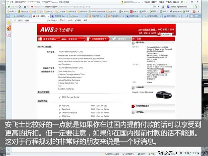Image resolution: width=208 pixels, height=156 pixels.
Task: Tick the Avis GPS checkbox
Action: [x=60, y=106]
